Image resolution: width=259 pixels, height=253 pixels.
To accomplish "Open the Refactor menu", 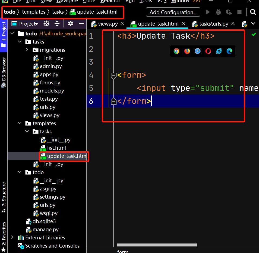I will click(110, 1).
